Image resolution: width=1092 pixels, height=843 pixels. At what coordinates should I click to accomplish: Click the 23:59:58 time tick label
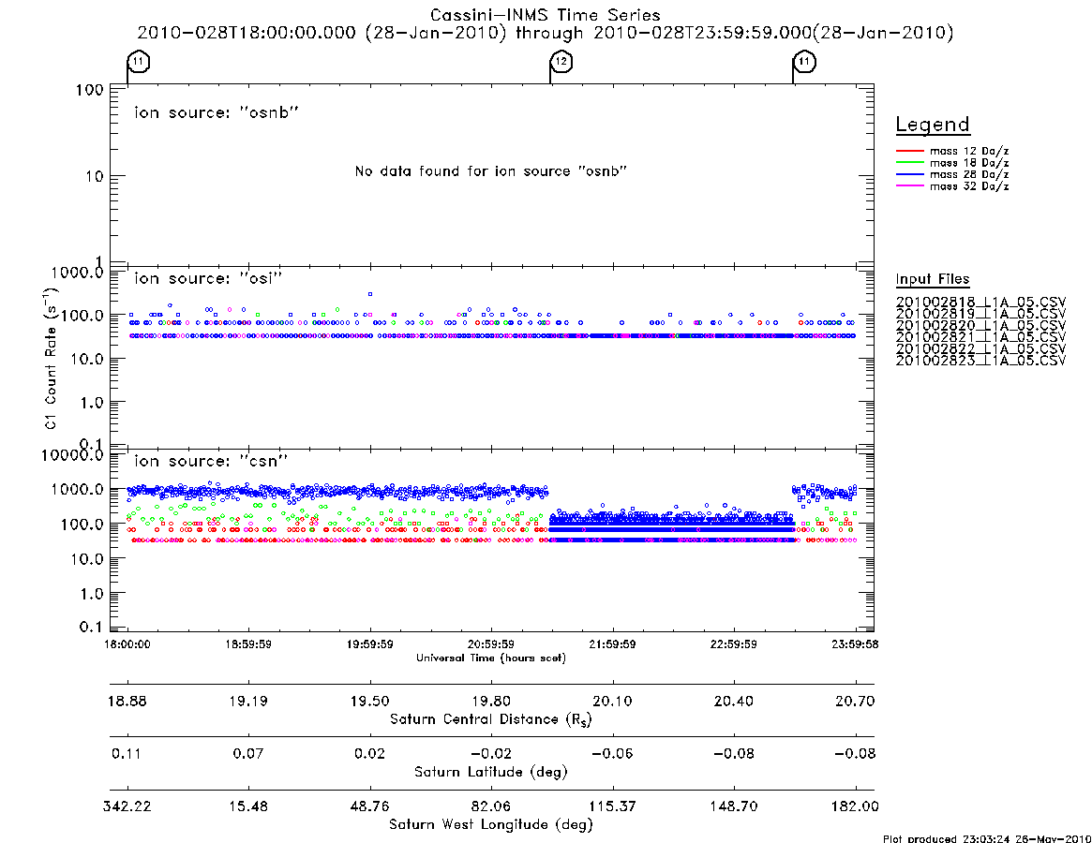click(855, 644)
